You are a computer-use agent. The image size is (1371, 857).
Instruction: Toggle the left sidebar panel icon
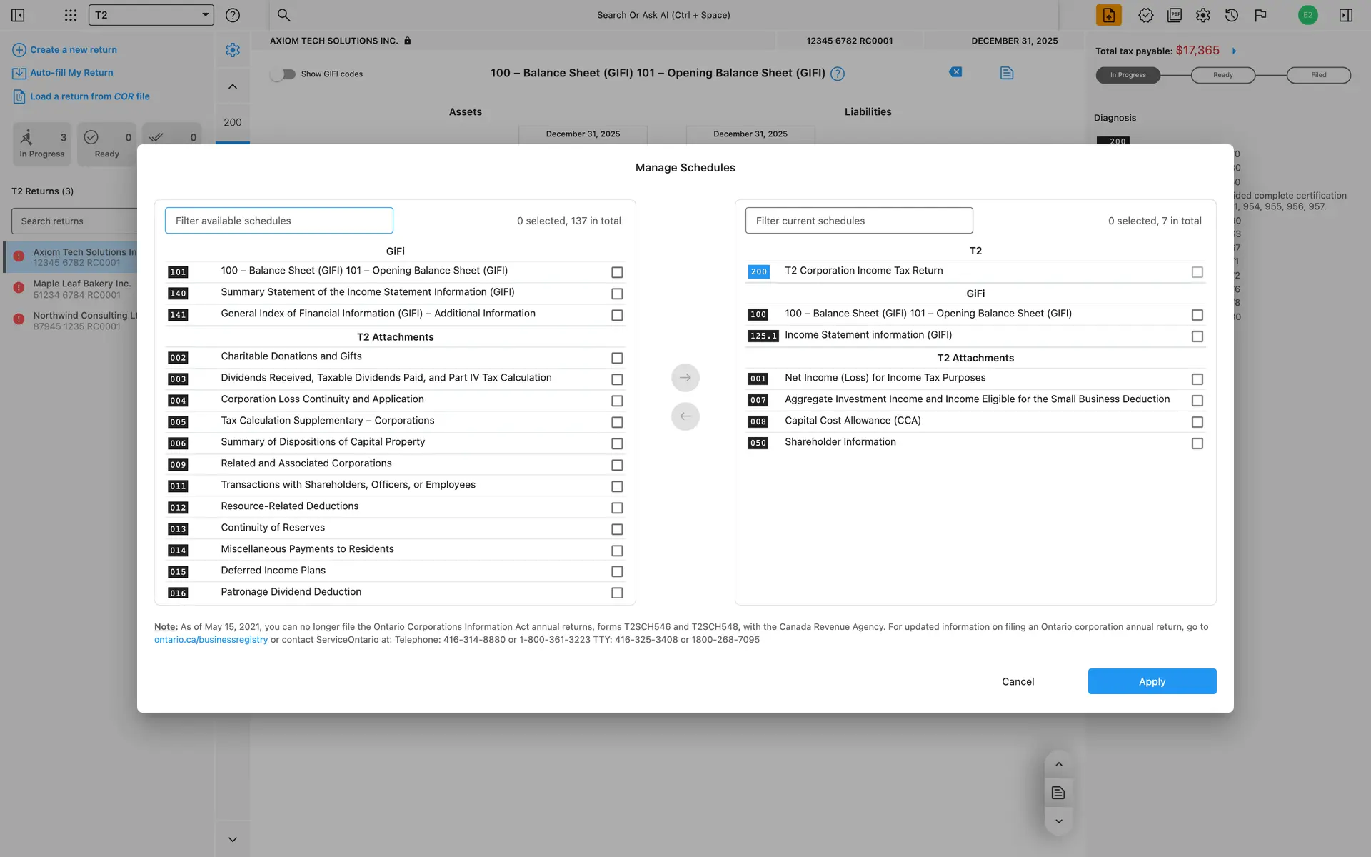pos(18,15)
